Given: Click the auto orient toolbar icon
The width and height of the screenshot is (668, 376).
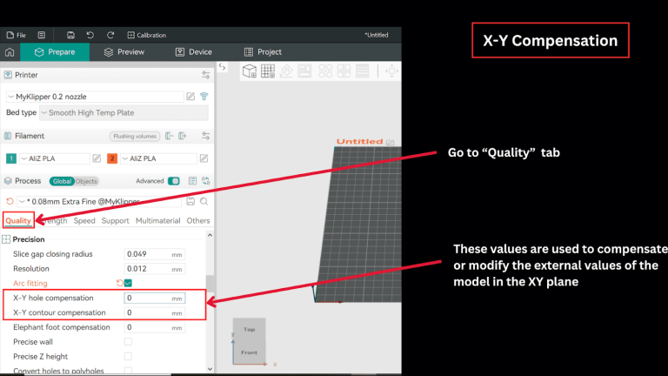Looking at the screenshot, I should 286,70.
